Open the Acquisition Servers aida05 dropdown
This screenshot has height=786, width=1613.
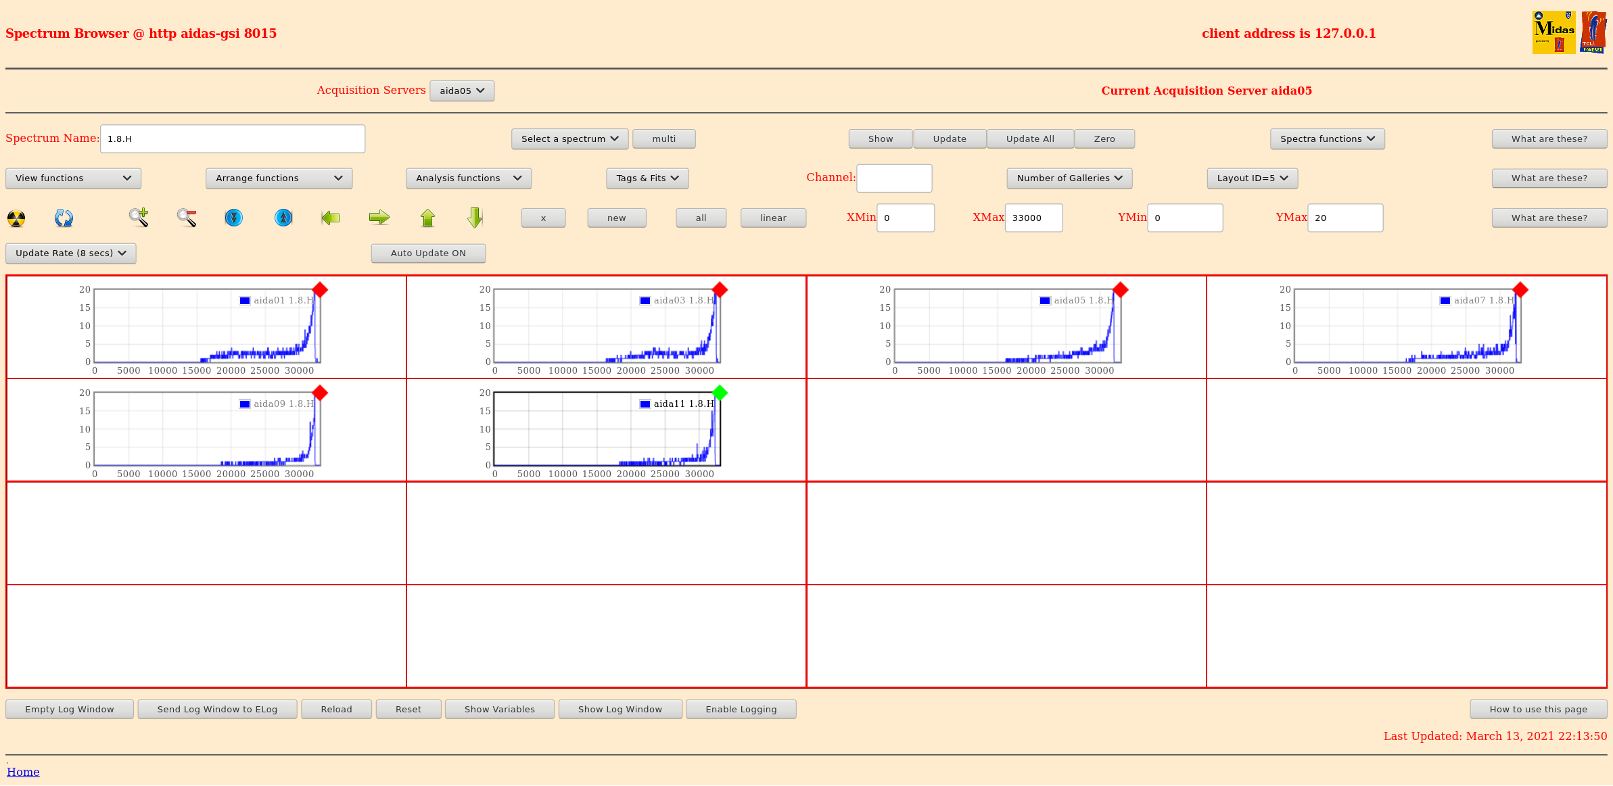coord(462,91)
